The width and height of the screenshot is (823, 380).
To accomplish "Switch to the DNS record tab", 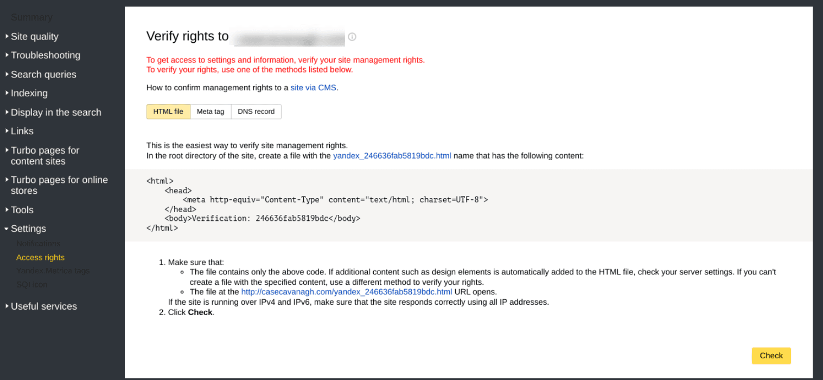I will pos(256,112).
